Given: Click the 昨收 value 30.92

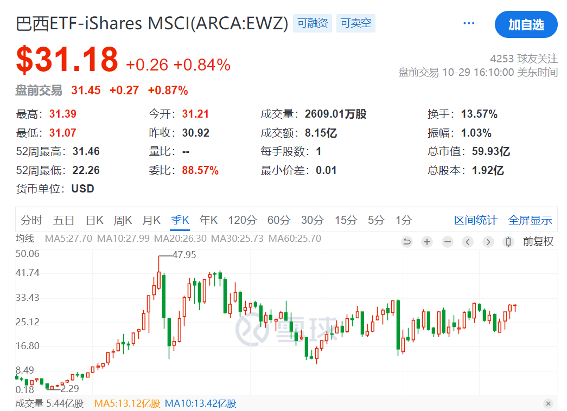Looking at the screenshot, I should tap(196, 133).
